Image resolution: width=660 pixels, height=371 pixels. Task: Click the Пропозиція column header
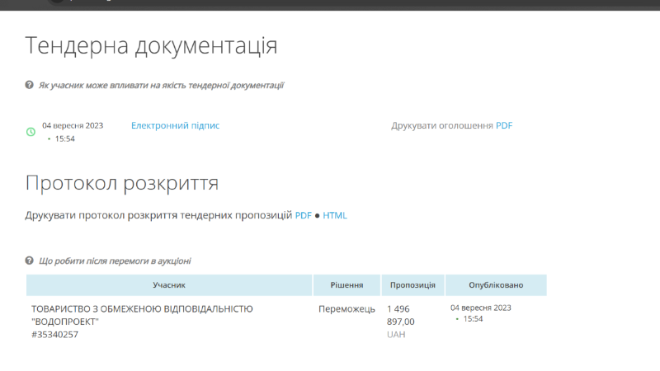(412, 285)
